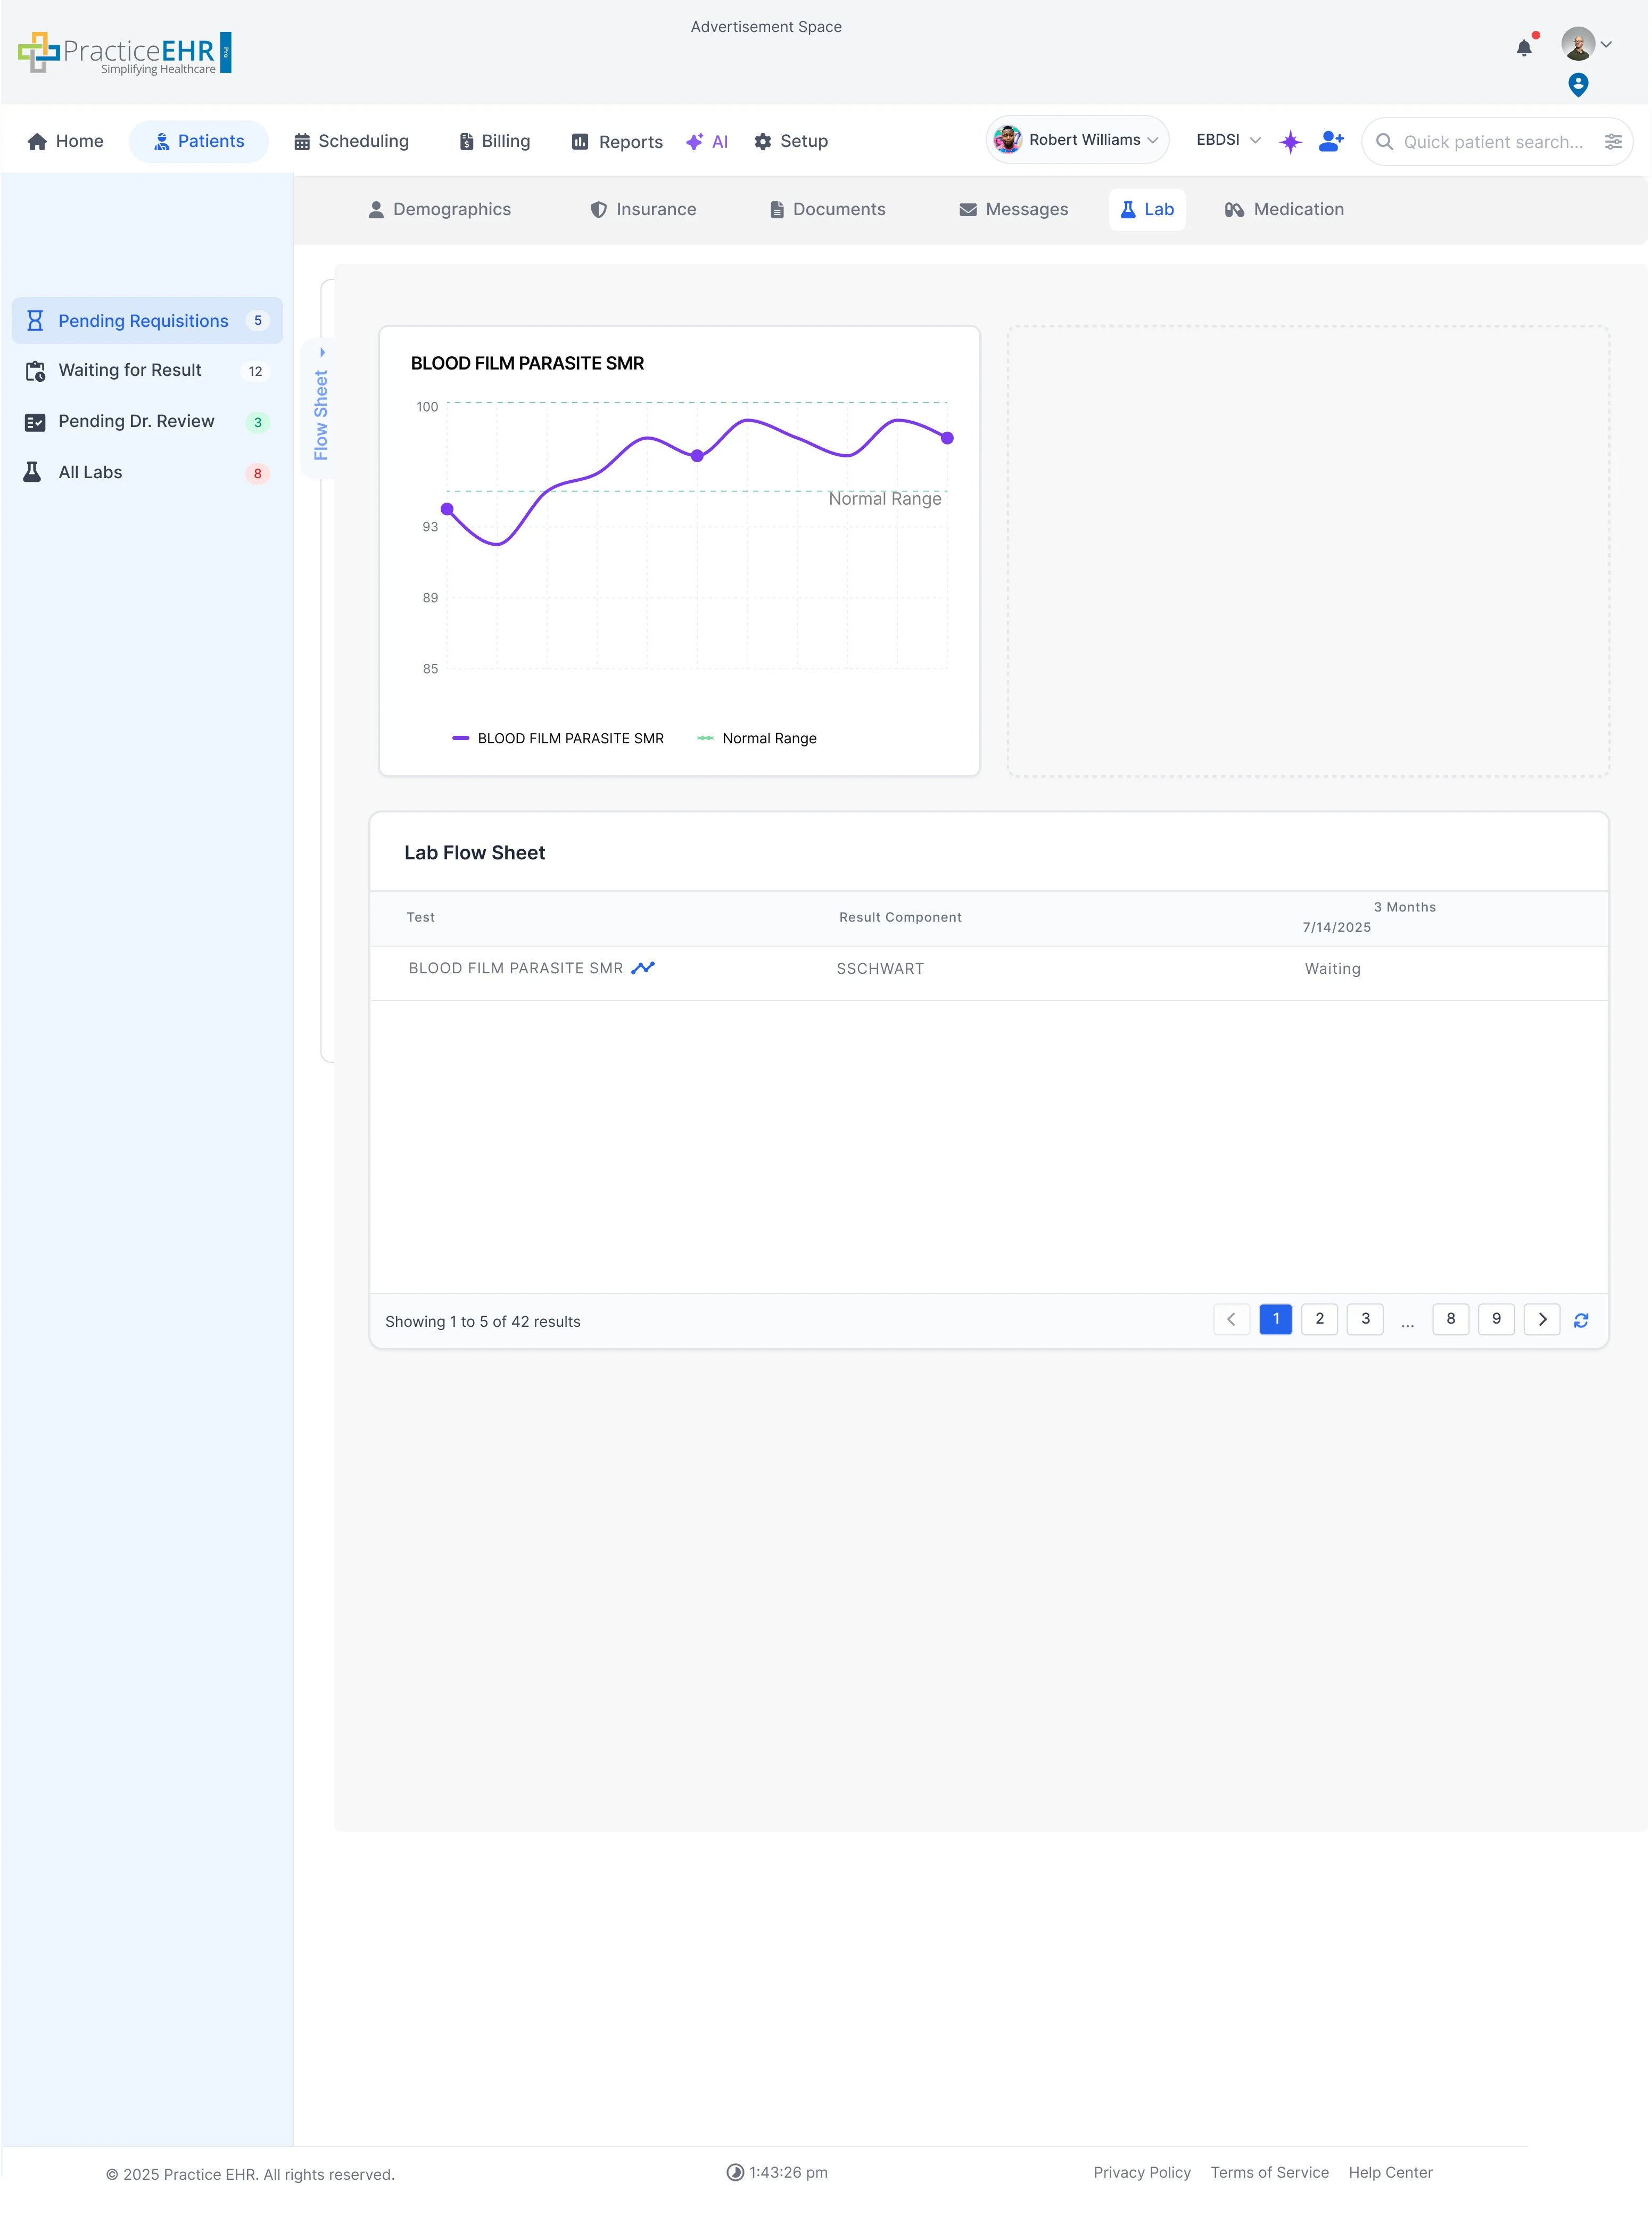Click last data point on chart line
The image size is (1652, 2216).
[x=947, y=438]
